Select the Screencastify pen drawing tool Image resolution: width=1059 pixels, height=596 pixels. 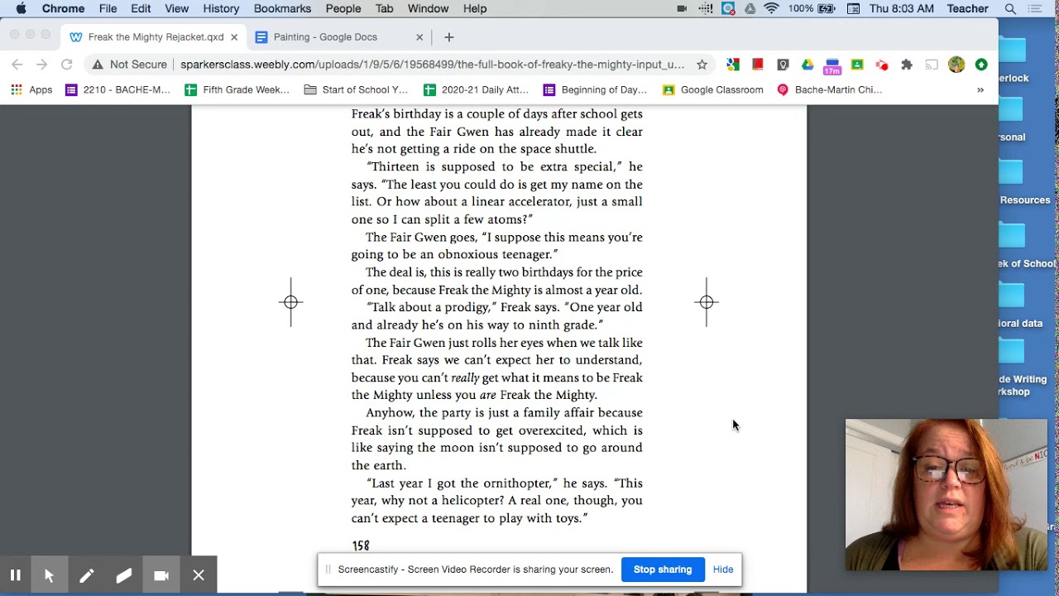pyautogui.click(x=86, y=575)
